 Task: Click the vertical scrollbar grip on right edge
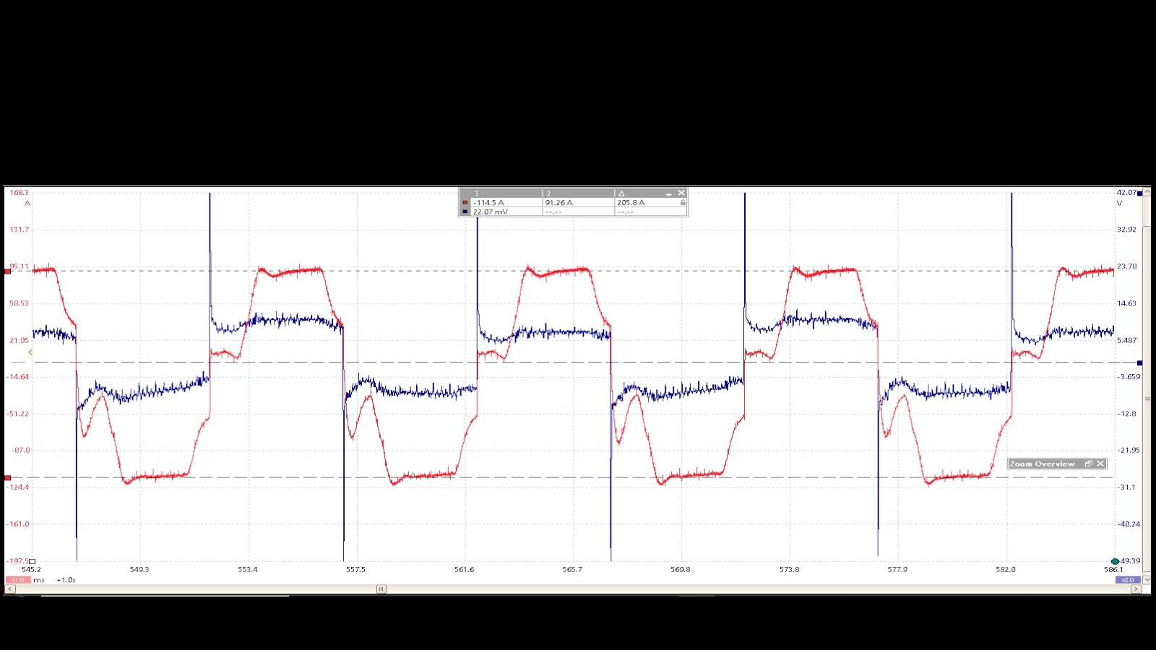coord(1147,398)
